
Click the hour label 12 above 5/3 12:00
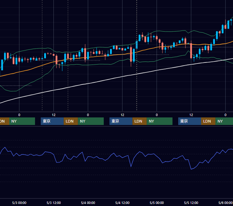[54, 115]
